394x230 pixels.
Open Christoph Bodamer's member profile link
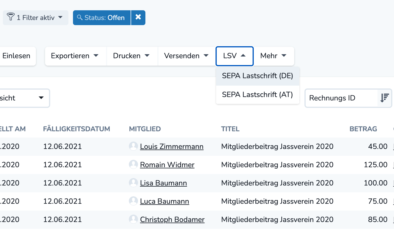click(172, 219)
